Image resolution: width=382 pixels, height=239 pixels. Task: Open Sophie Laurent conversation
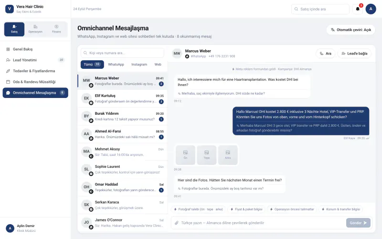[x=122, y=170]
